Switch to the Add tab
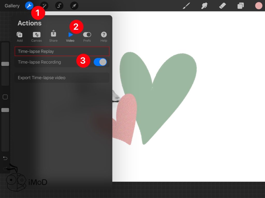This screenshot has height=198, width=265. 20,37
